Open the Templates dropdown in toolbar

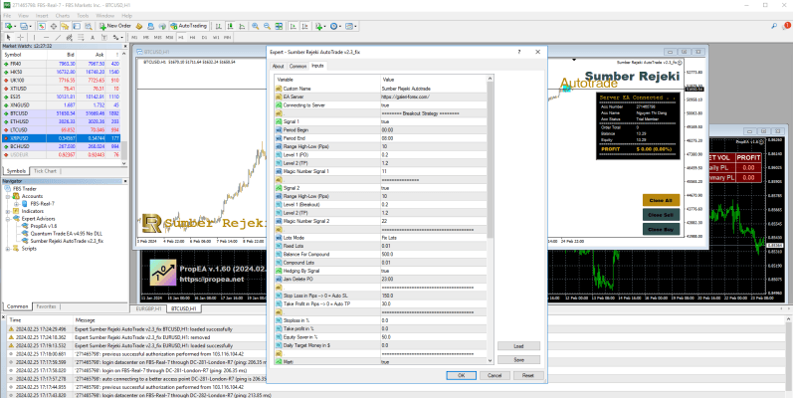pyautogui.click(x=351, y=26)
